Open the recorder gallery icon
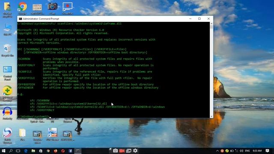The height and width of the screenshot is (154, 274). 128,151
